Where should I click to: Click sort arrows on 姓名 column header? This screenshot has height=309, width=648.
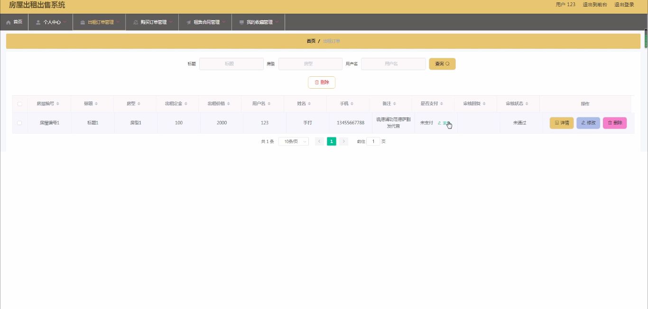click(x=310, y=104)
